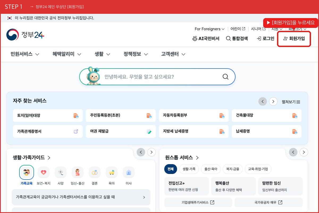Open 통합검색 search
Image resolution: width=319 pixels, height=213 pixels.
click(x=237, y=39)
